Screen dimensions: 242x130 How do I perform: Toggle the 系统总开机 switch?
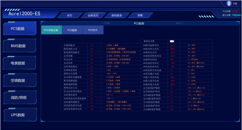tap(172, 41)
